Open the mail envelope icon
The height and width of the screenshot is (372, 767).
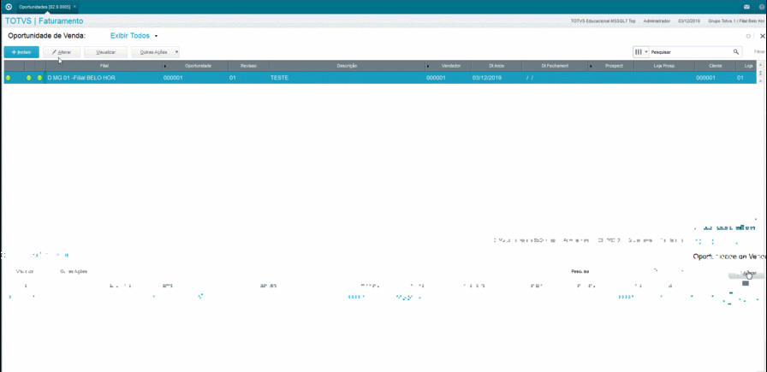(x=746, y=7)
